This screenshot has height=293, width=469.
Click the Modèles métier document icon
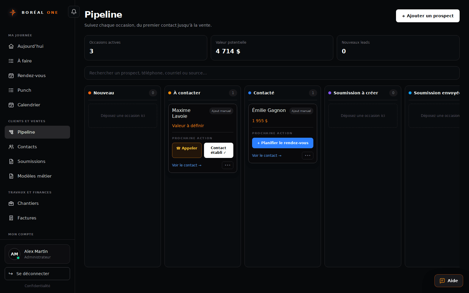(11, 176)
